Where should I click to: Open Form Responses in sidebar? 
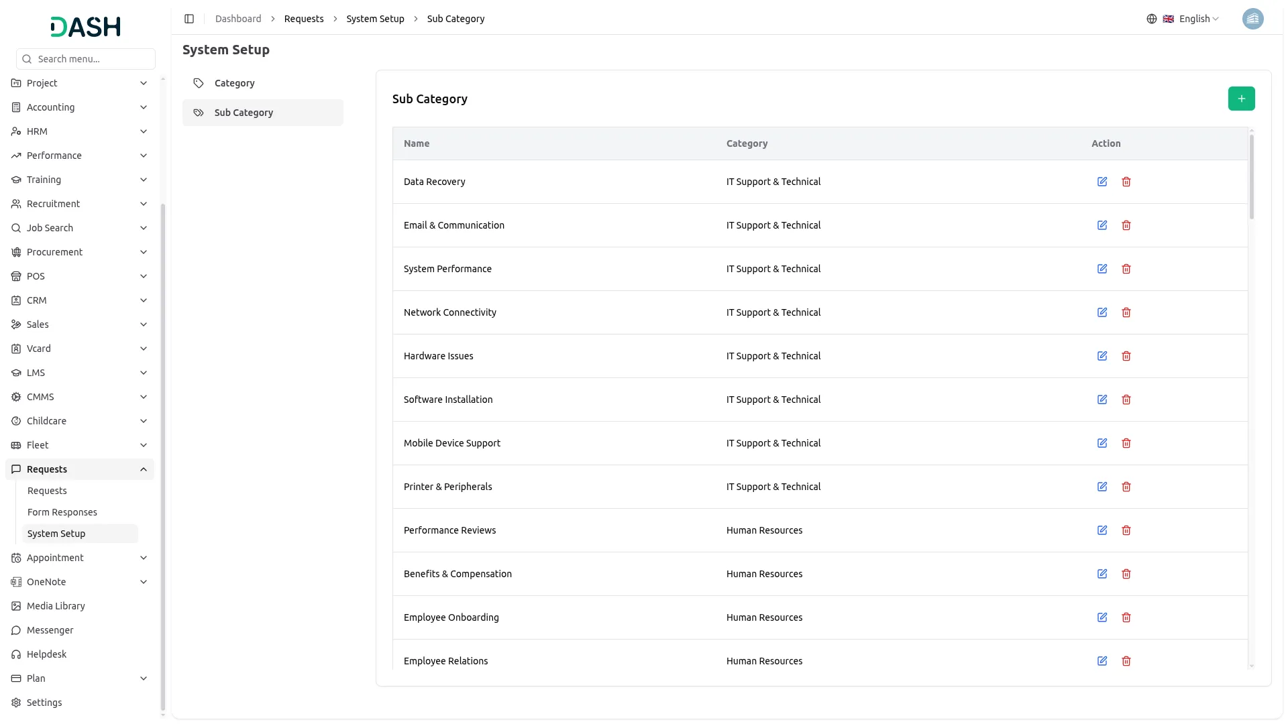(x=62, y=512)
